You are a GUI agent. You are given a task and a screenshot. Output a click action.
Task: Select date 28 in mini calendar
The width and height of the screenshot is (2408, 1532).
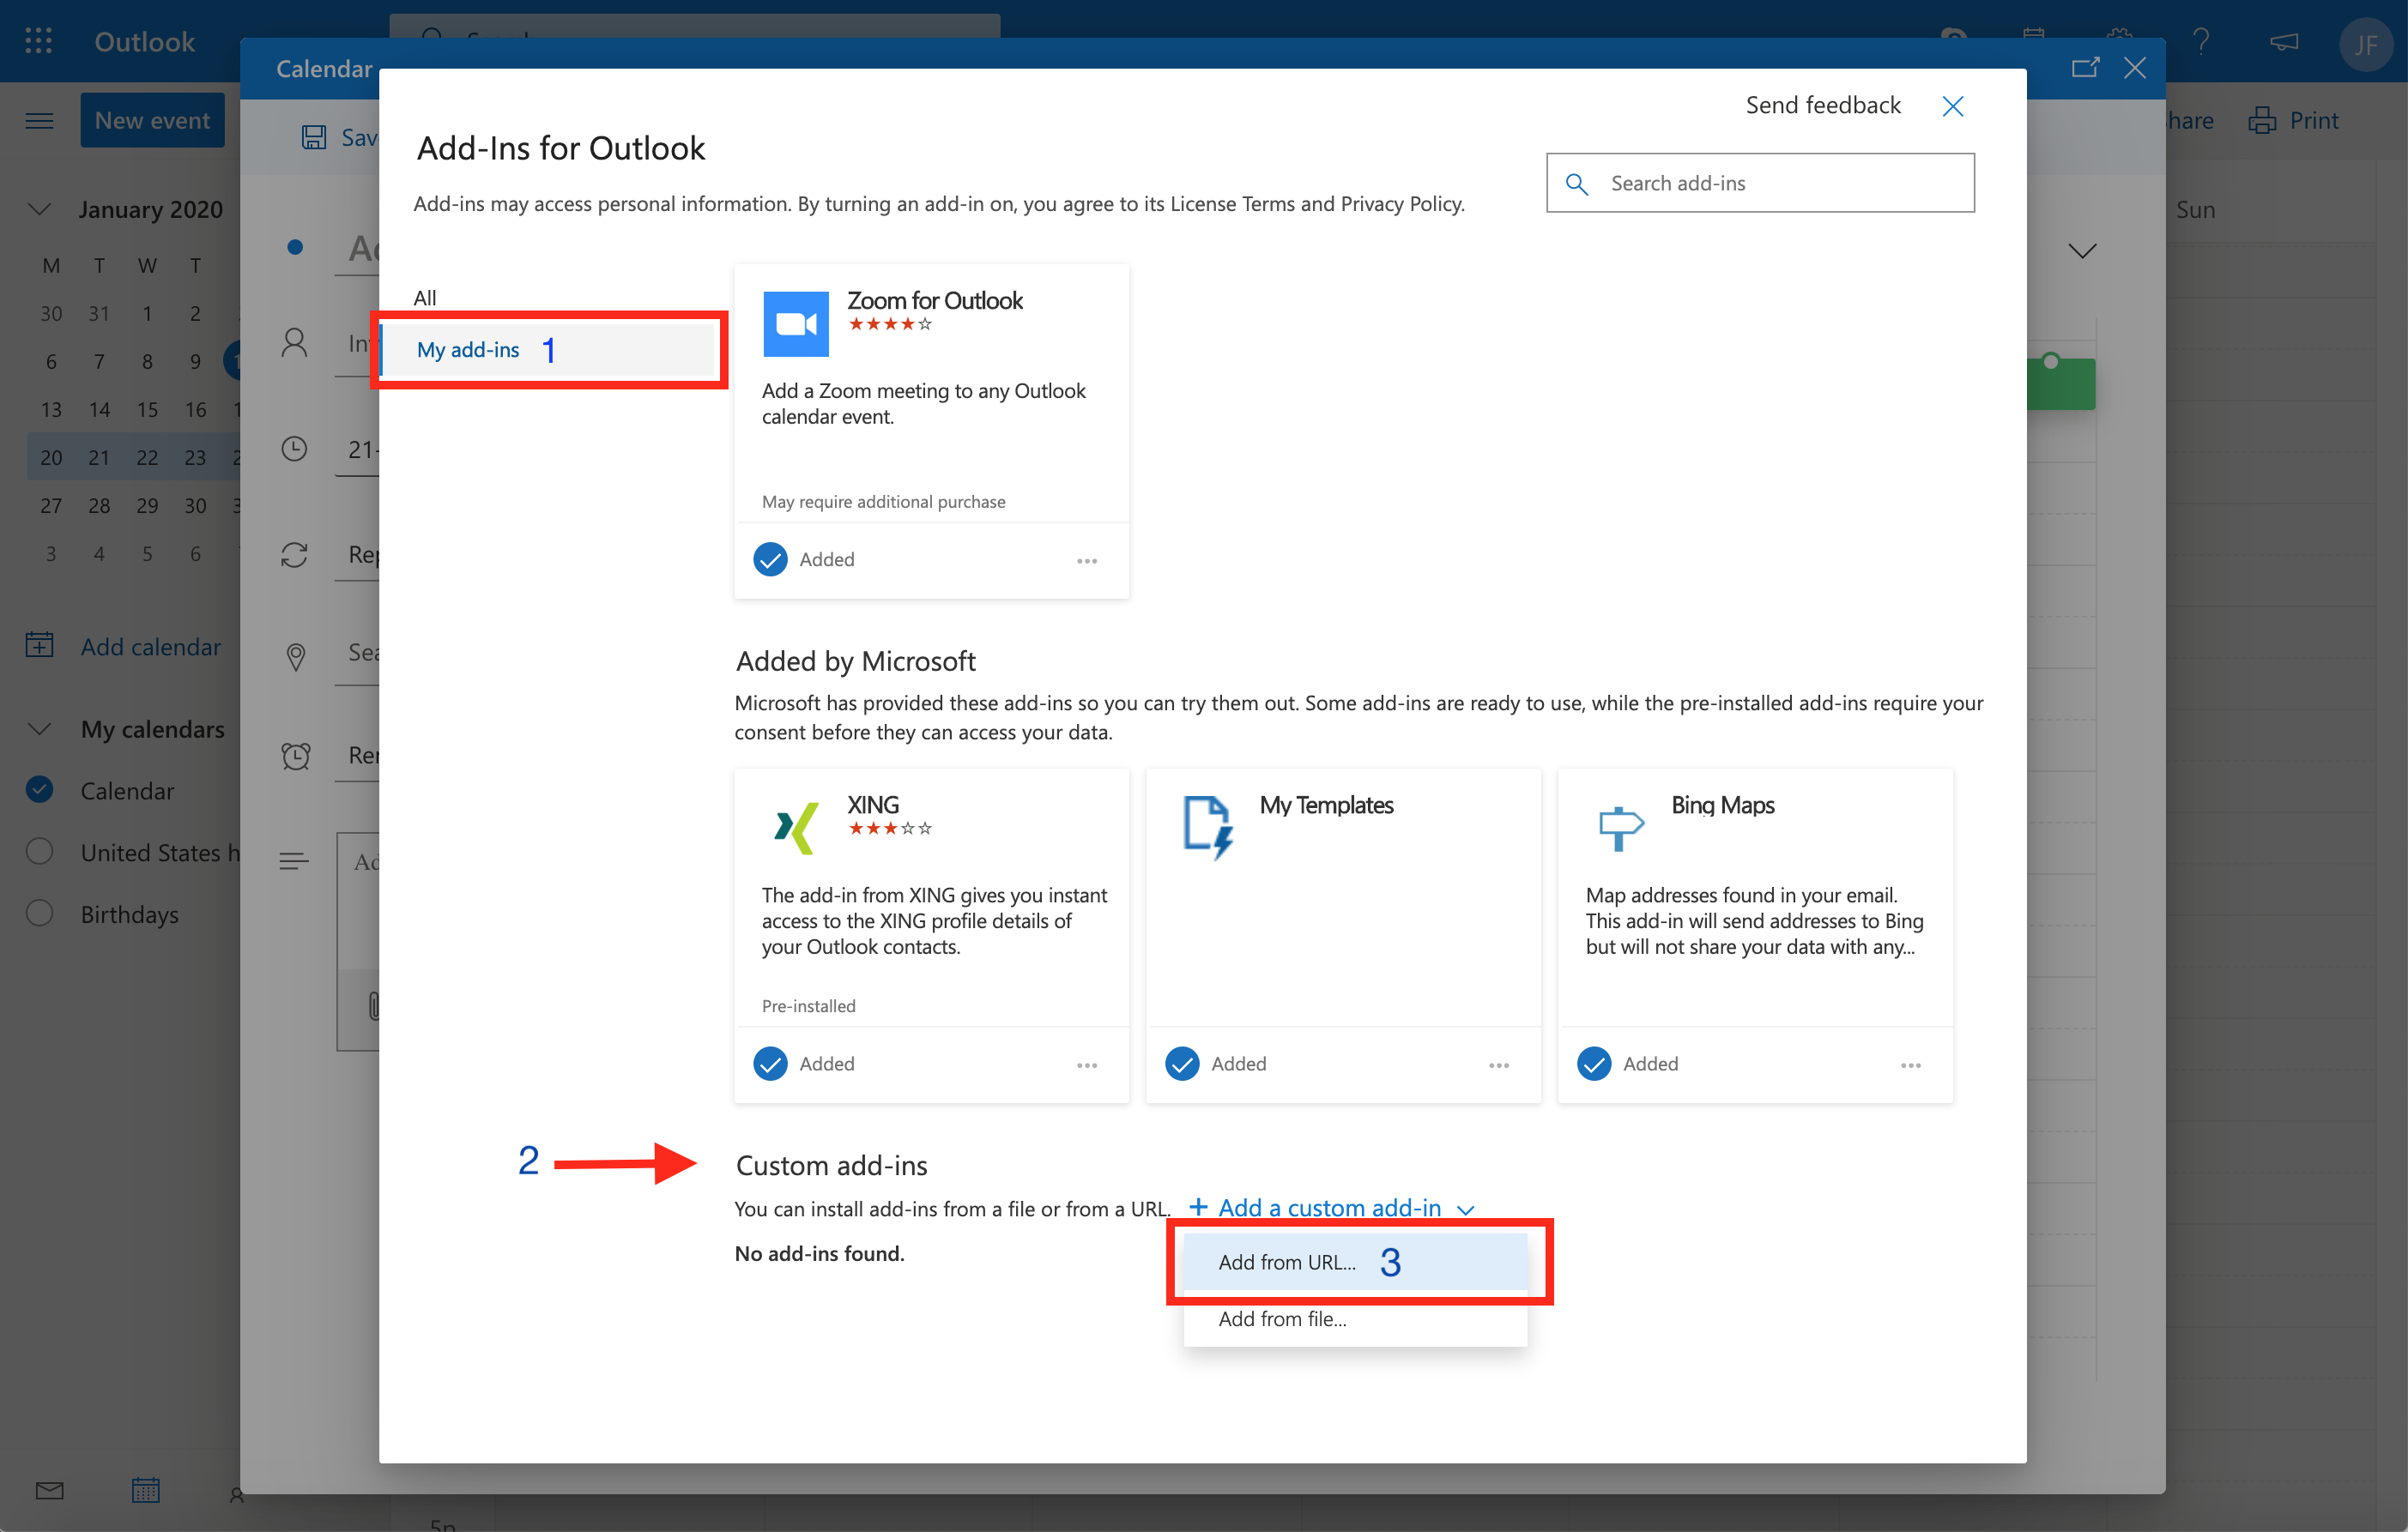tap(99, 506)
